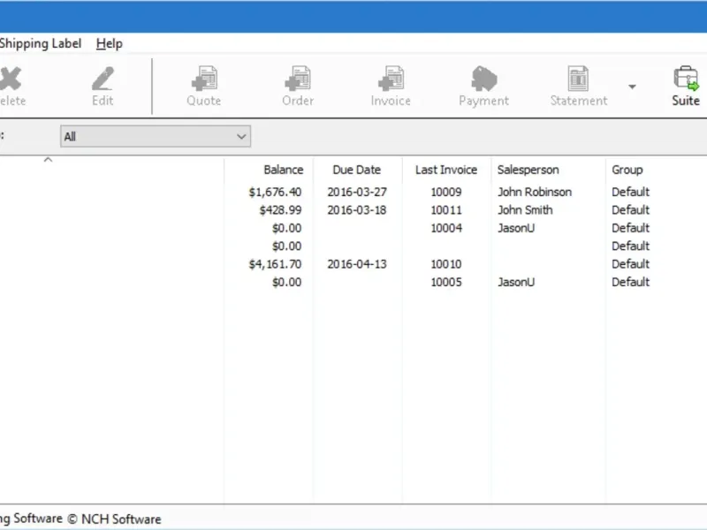Click the due date 2016-04-13
The width and height of the screenshot is (707, 530).
(357, 264)
